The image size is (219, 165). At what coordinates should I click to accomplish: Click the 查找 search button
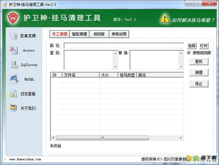(x=199, y=62)
